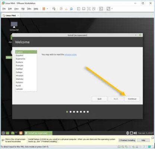Screen dimensions: 155x149
Task: Close the Linux Mint tab
Action: 18,15
